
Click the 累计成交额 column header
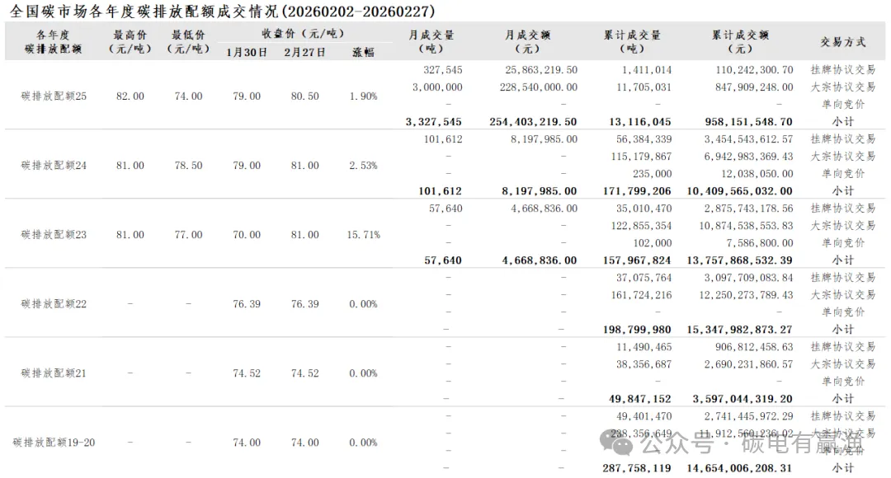740,41
